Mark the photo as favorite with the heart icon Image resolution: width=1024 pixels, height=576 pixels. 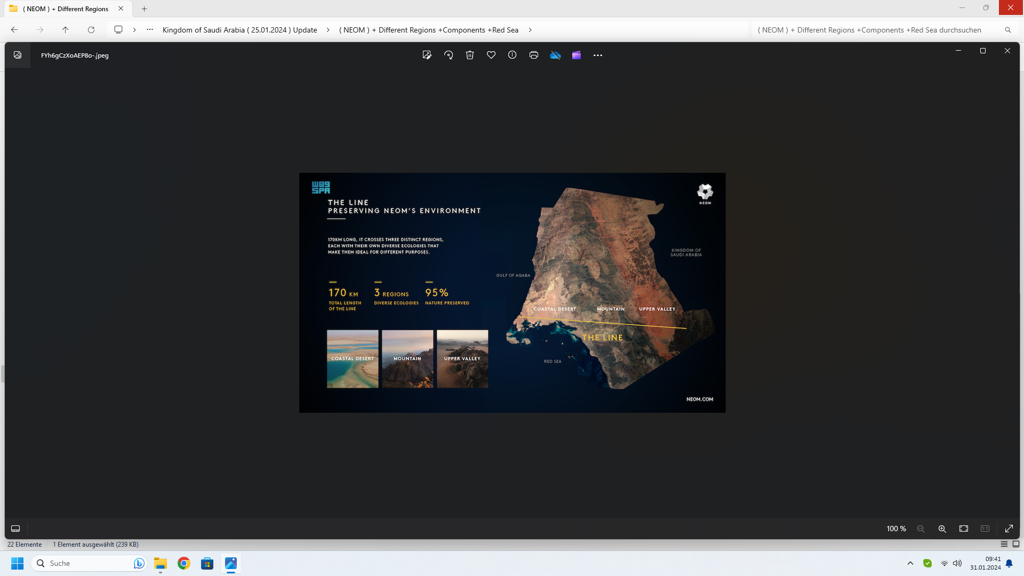click(x=491, y=55)
